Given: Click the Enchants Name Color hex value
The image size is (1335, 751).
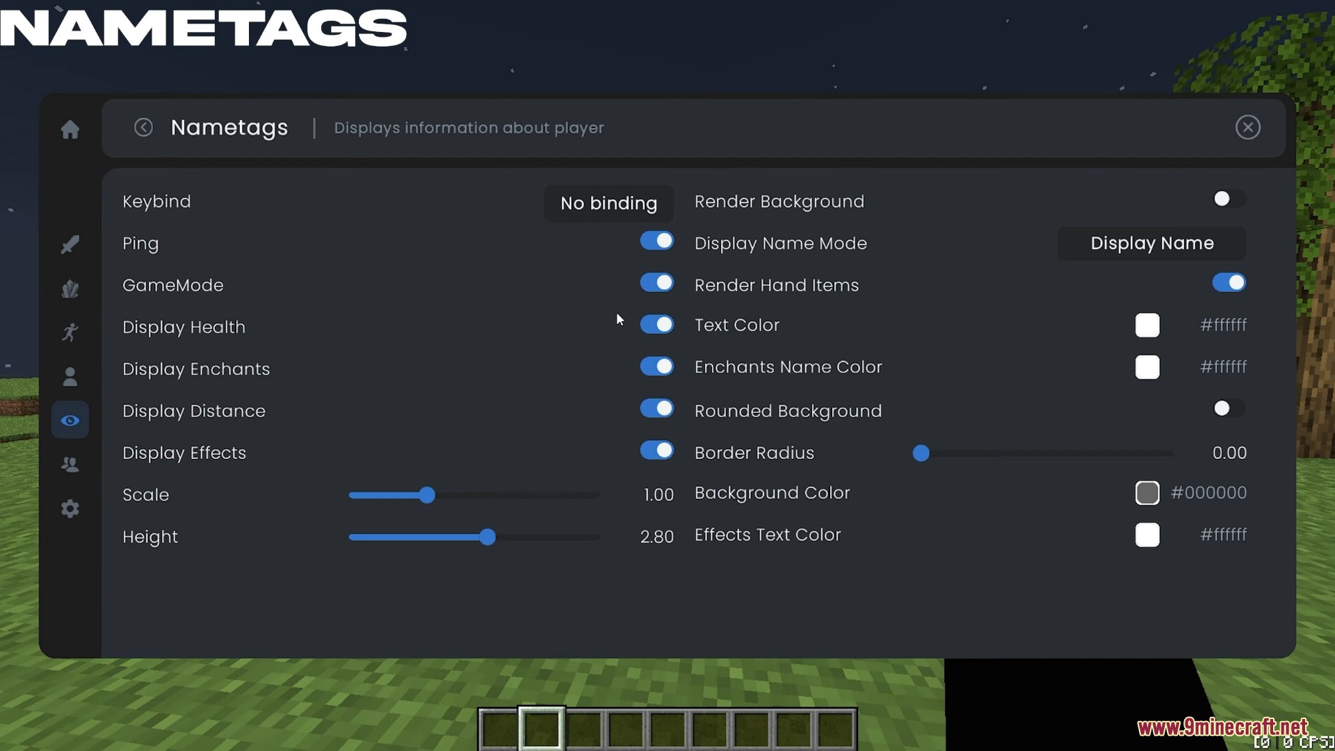Looking at the screenshot, I should [1224, 366].
